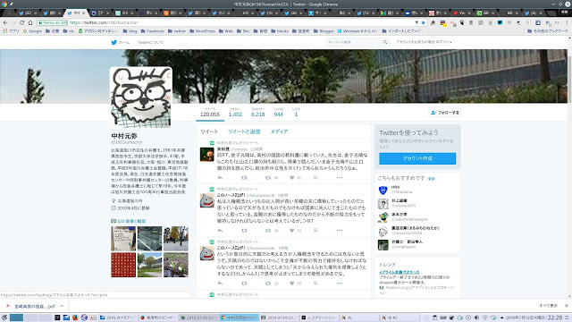Viewport: 572px width, 322px height.
Task: Bookmark this page with the star icon
Action: (x=423, y=22)
